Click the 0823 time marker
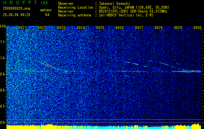The image size is (204, 129). click(x=61, y=28)
